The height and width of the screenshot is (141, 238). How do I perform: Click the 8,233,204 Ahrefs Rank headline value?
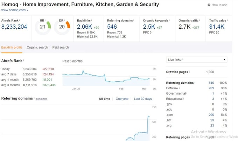[14, 27]
